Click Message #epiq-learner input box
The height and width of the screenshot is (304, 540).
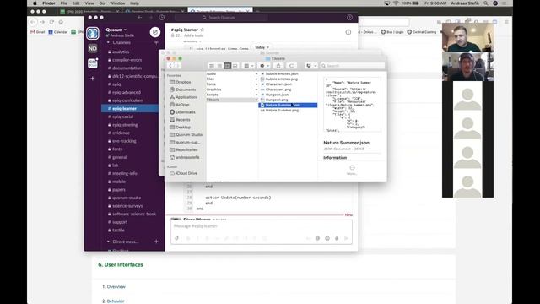pyautogui.click(x=262, y=226)
